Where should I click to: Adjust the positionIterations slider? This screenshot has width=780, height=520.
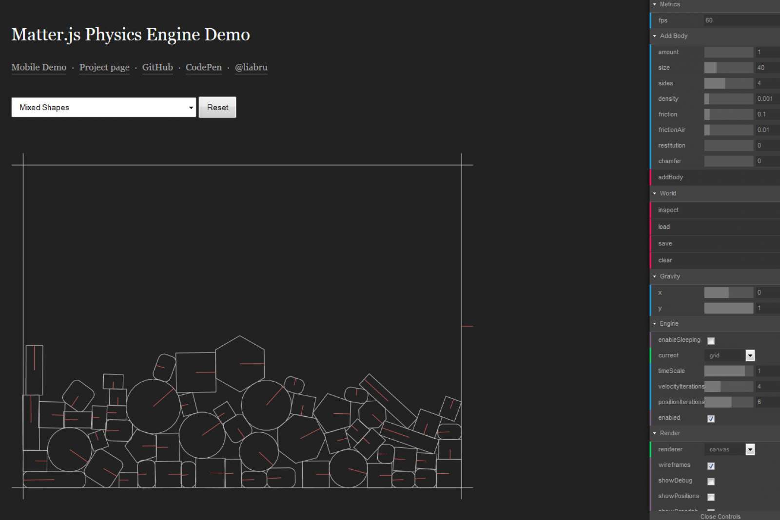point(729,402)
